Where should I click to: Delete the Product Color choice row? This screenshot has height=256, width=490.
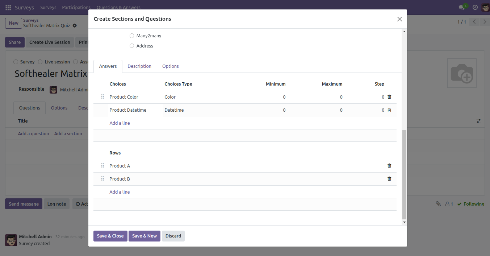[389, 97]
